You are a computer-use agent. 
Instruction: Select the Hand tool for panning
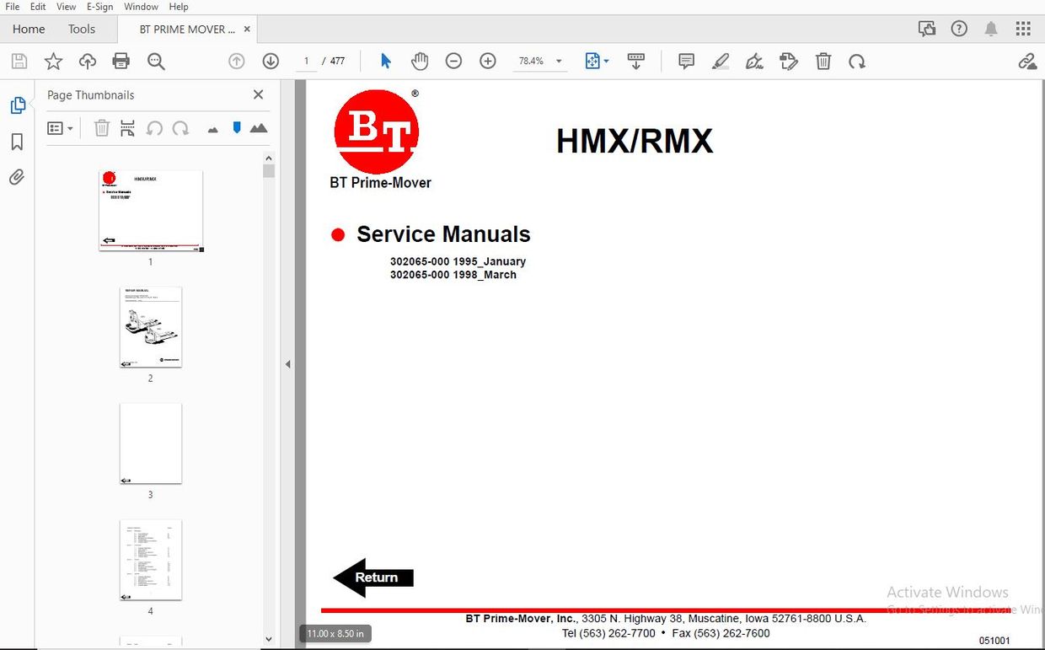[420, 61]
